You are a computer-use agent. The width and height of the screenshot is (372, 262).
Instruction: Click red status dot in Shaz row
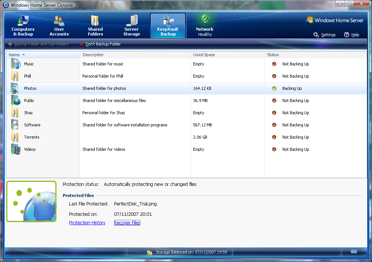tap(274, 113)
